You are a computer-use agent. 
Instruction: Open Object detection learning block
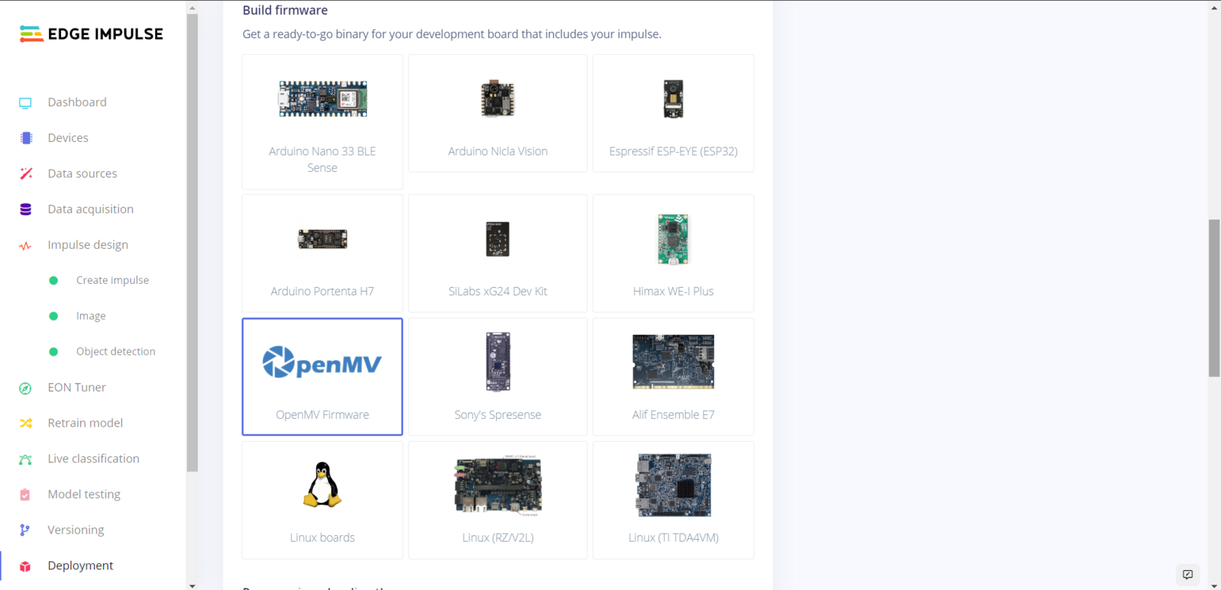click(x=115, y=352)
